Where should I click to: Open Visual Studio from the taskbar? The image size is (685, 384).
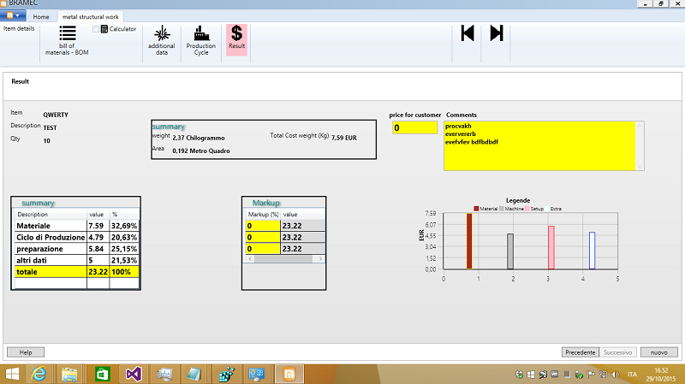(134, 374)
